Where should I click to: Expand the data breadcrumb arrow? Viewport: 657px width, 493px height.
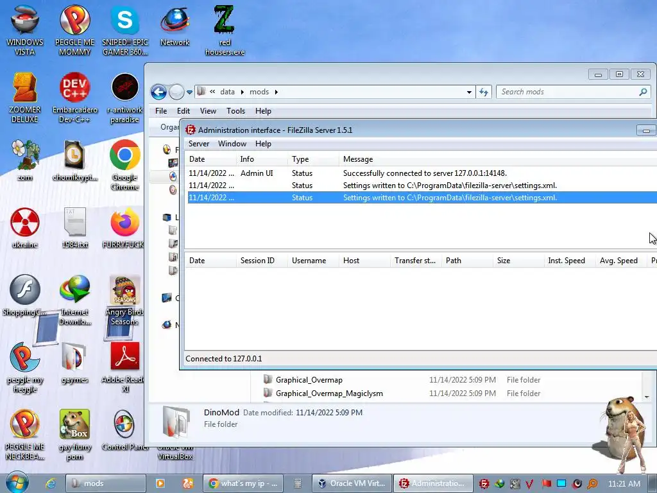click(x=242, y=92)
